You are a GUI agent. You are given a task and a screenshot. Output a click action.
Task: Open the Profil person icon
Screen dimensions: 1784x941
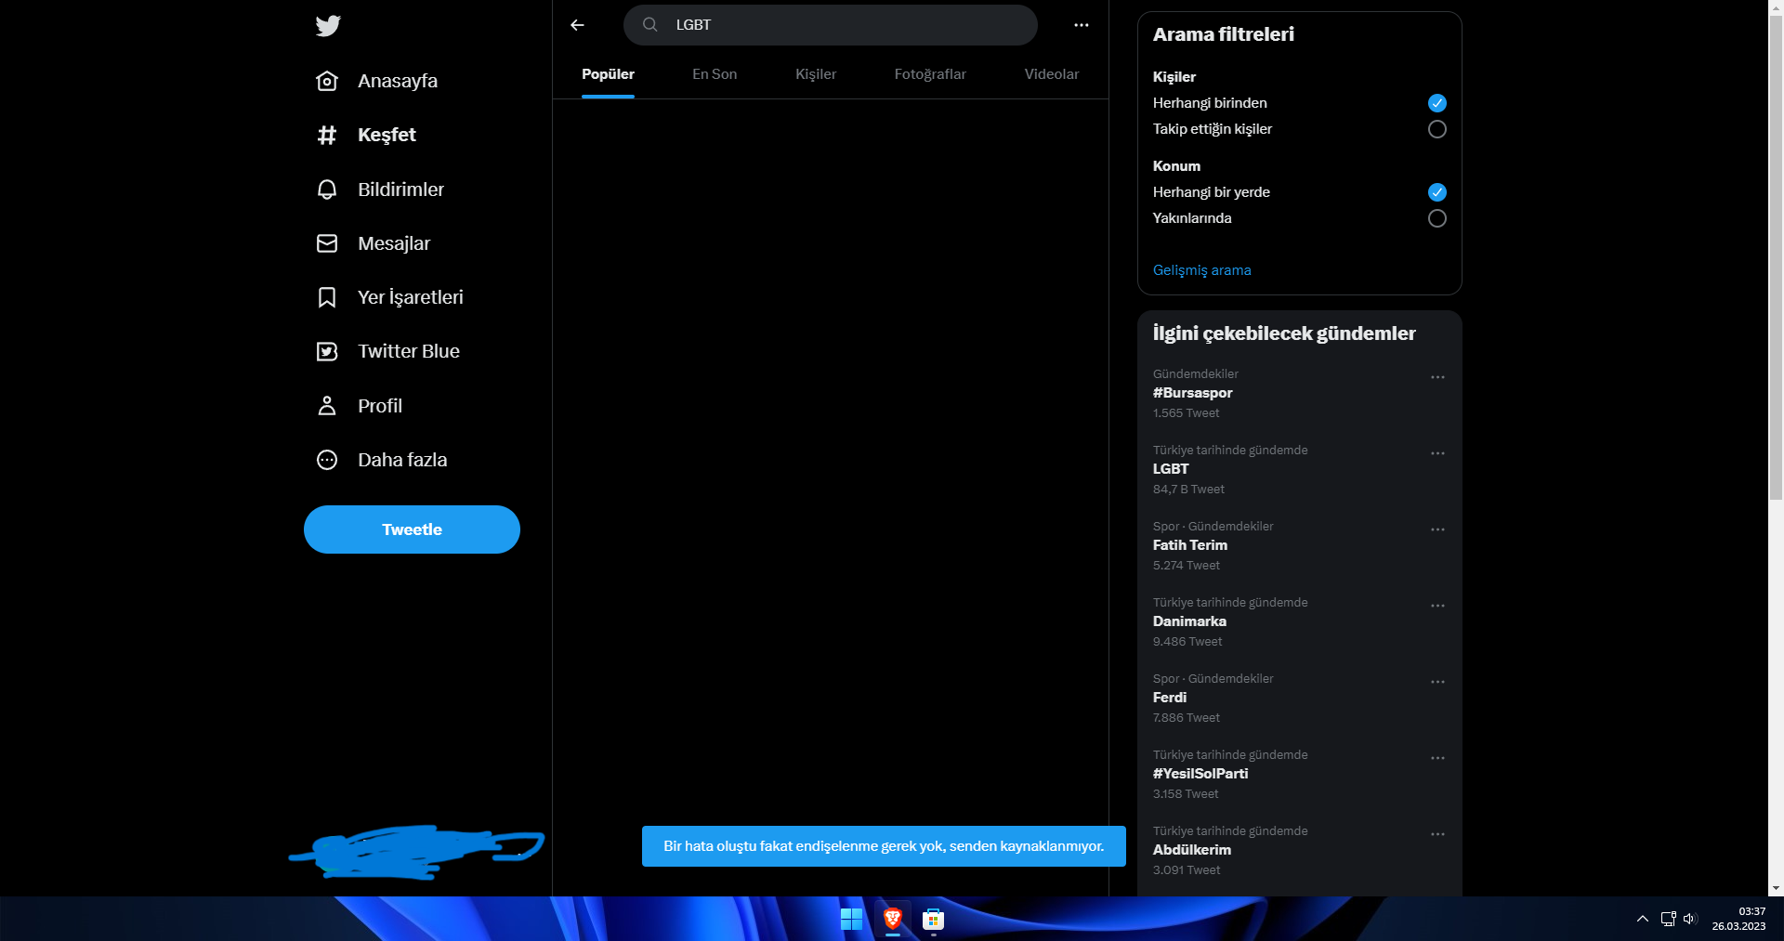(327, 406)
